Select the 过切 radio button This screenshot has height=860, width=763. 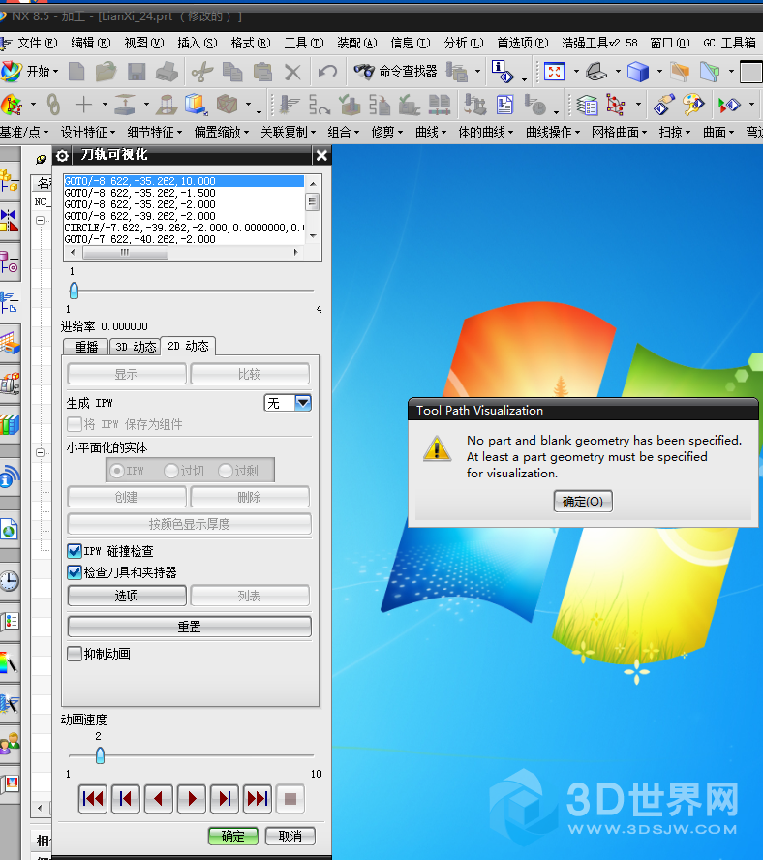click(x=171, y=471)
